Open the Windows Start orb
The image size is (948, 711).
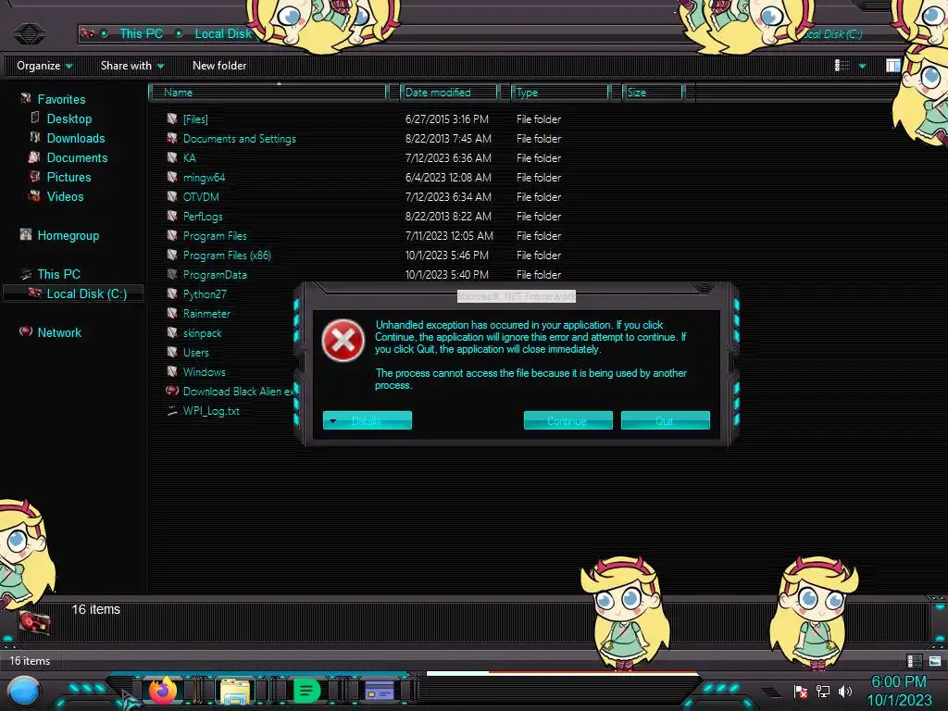point(24,692)
